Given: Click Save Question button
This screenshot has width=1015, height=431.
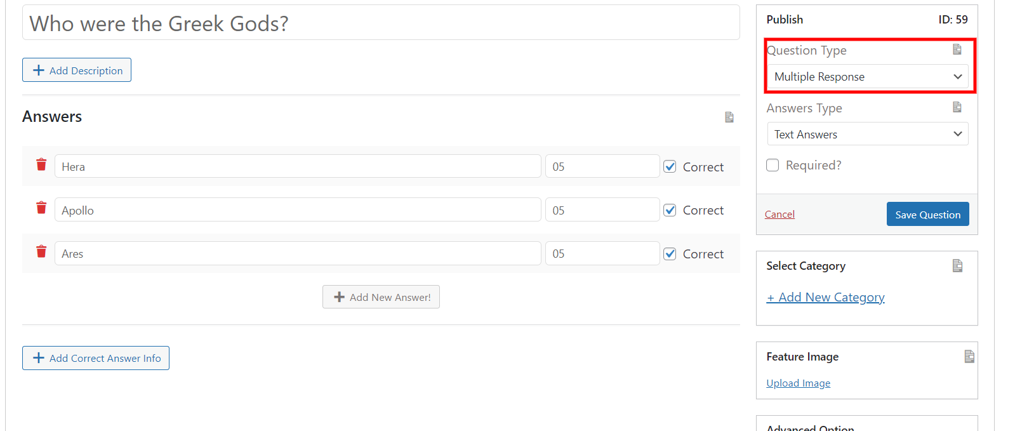Looking at the screenshot, I should (x=927, y=214).
